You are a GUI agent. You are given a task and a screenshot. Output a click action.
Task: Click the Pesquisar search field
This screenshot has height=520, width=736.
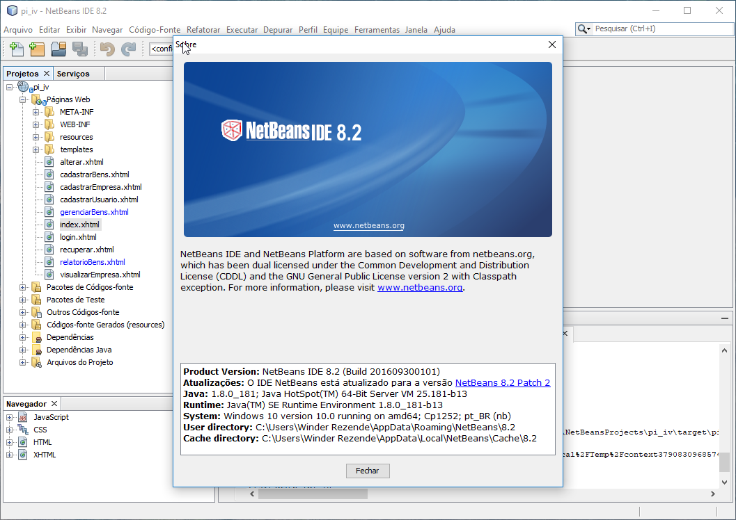(663, 29)
